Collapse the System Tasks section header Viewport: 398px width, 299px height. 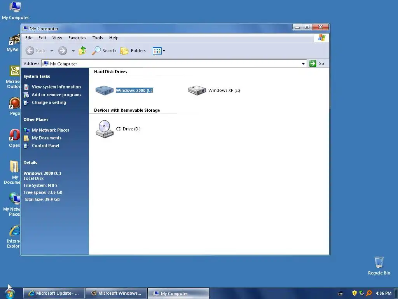coord(37,76)
